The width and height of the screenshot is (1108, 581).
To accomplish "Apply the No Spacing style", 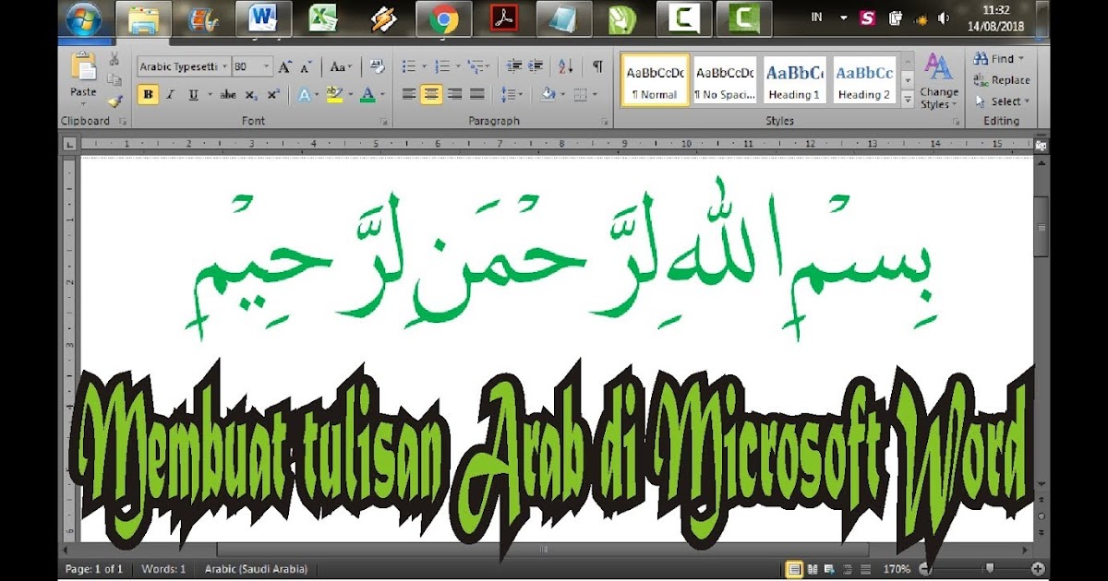I will click(724, 80).
